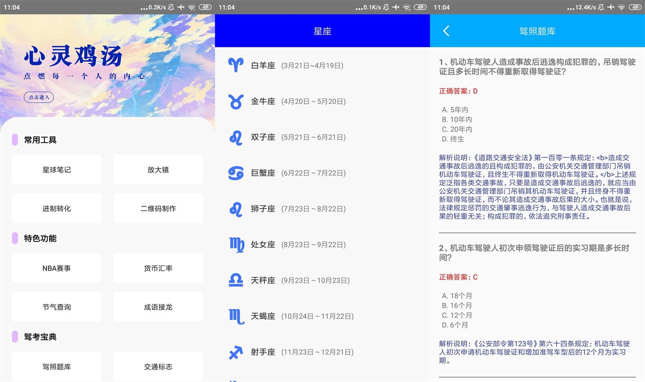This screenshot has height=382, width=645.
Task: Click the Cancer (巨蟹座) crab icon
Action: 236,173
